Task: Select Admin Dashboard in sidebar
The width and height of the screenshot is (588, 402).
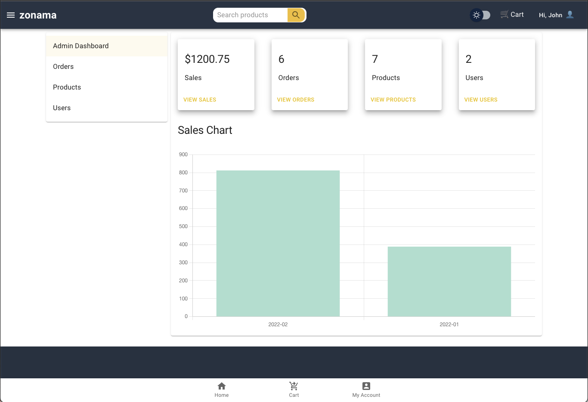Action: (107, 46)
